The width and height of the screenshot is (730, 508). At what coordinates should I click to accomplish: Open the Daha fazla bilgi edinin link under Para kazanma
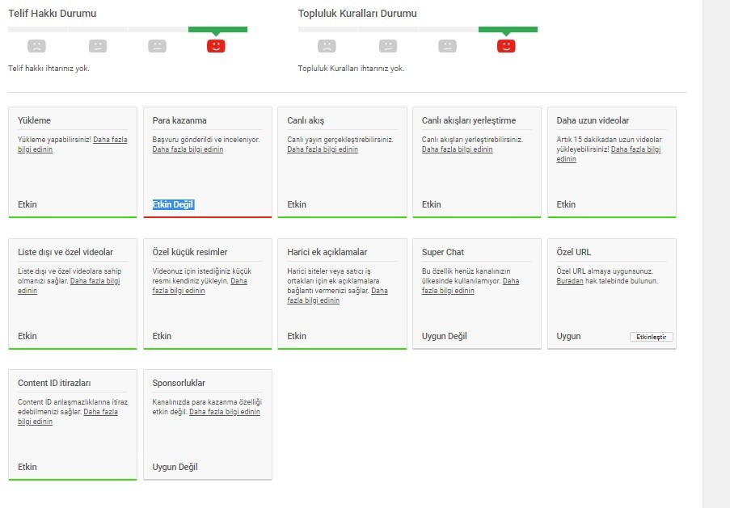tap(188, 149)
